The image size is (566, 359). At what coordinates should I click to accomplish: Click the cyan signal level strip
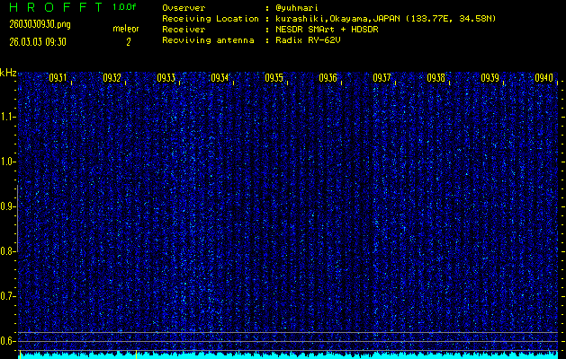coord(288,355)
